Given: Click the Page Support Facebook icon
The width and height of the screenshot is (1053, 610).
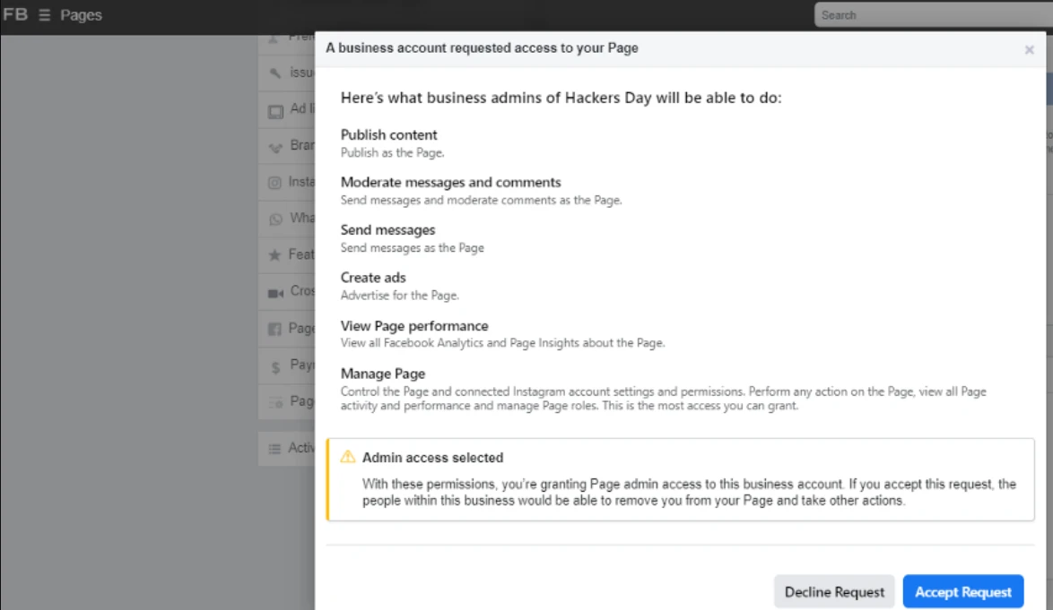Looking at the screenshot, I should click(275, 329).
